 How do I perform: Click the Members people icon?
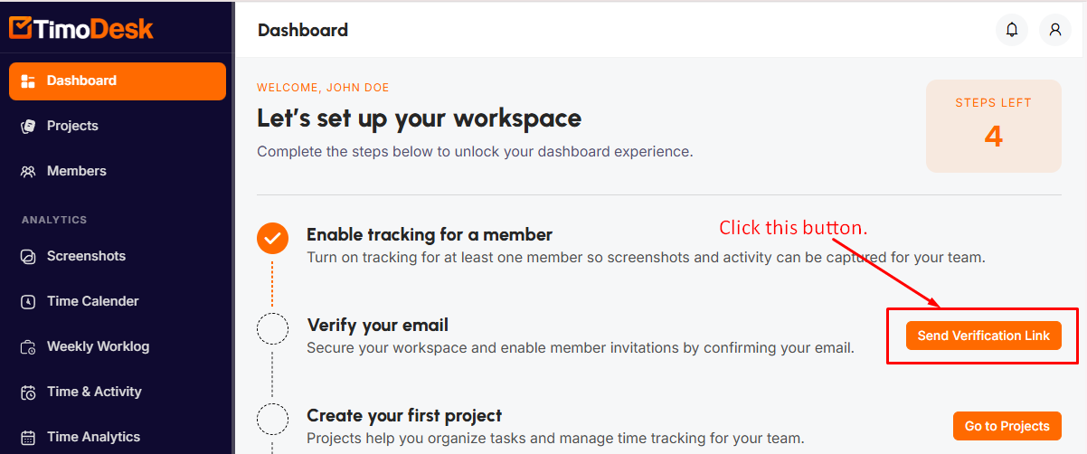tap(28, 172)
